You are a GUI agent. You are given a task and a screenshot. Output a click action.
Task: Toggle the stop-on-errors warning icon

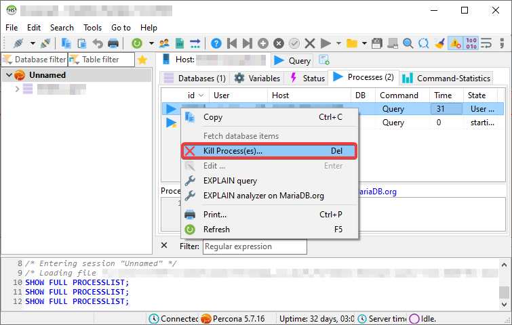point(455,43)
